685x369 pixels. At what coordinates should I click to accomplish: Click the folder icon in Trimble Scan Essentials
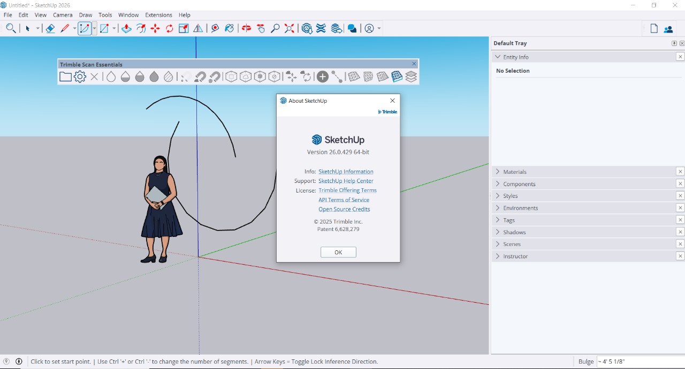pyautogui.click(x=65, y=77)
